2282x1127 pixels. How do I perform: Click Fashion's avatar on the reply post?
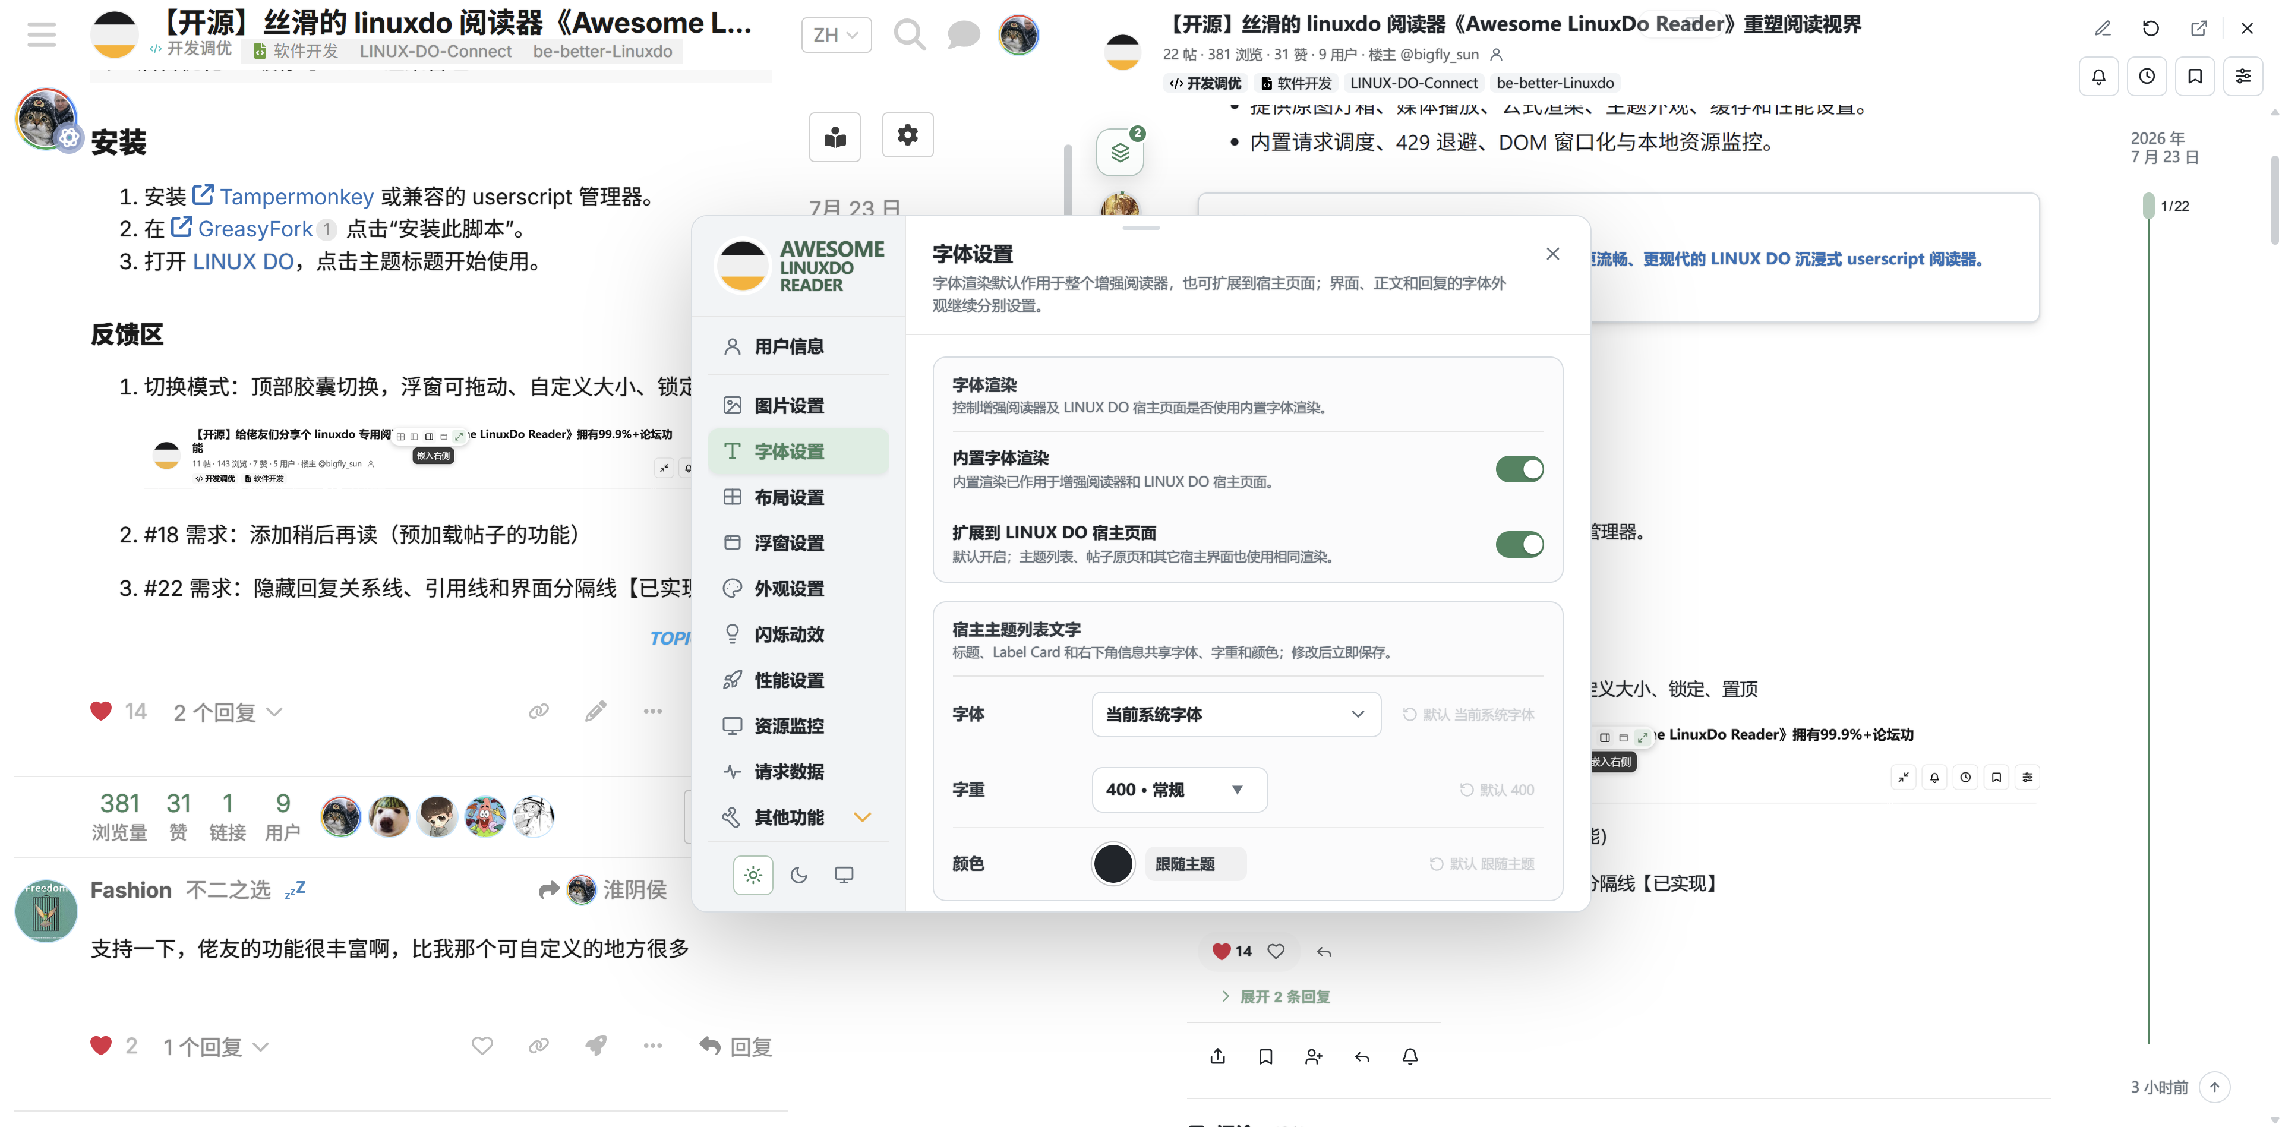pos(46,911)
